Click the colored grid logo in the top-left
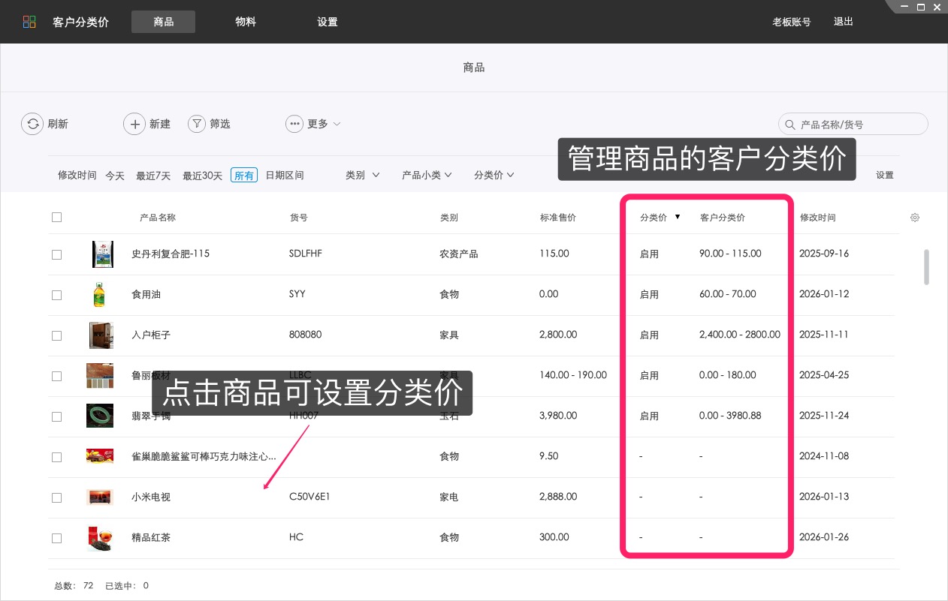The width and height of the screenshot is (948, 601). tap(29, 22)
